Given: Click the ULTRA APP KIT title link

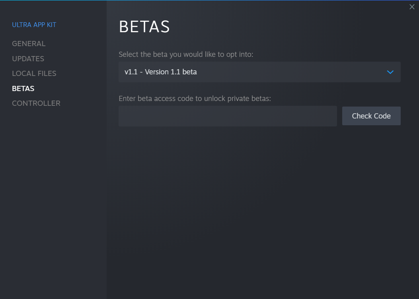Looking at the screenshot, I should click(34, 25).
